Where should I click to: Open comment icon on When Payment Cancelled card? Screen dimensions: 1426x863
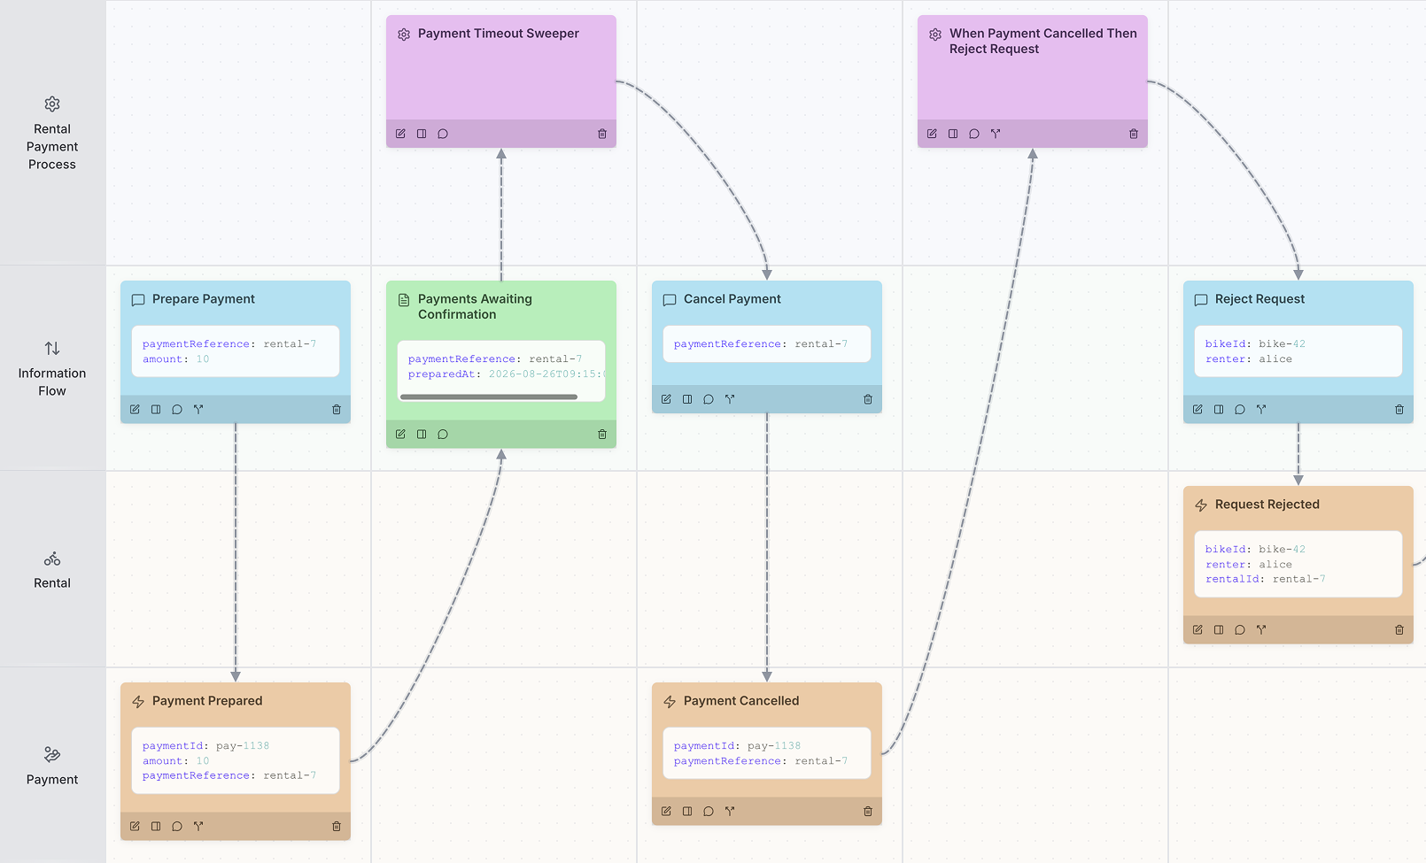point(974,134)
